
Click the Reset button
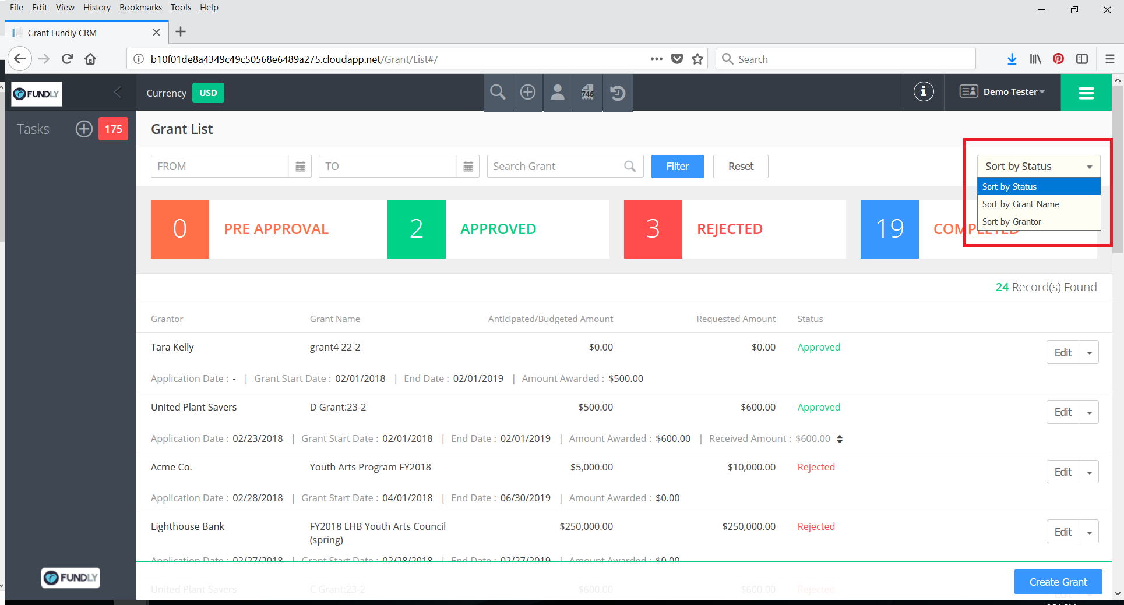coord(741,167)
